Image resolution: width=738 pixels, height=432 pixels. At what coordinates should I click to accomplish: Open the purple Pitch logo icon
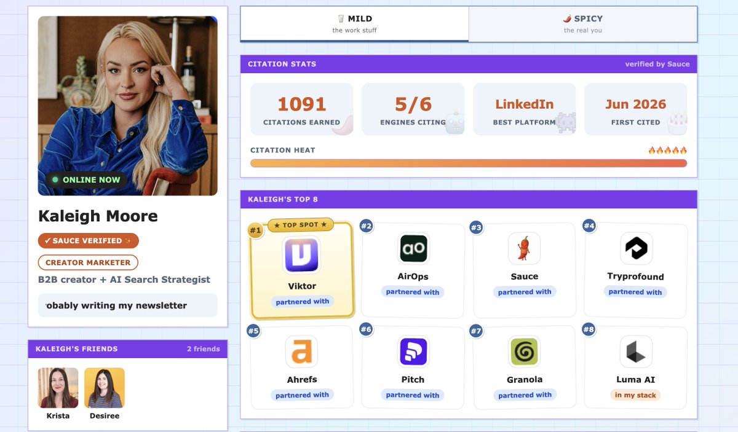[x=413, y=352]
